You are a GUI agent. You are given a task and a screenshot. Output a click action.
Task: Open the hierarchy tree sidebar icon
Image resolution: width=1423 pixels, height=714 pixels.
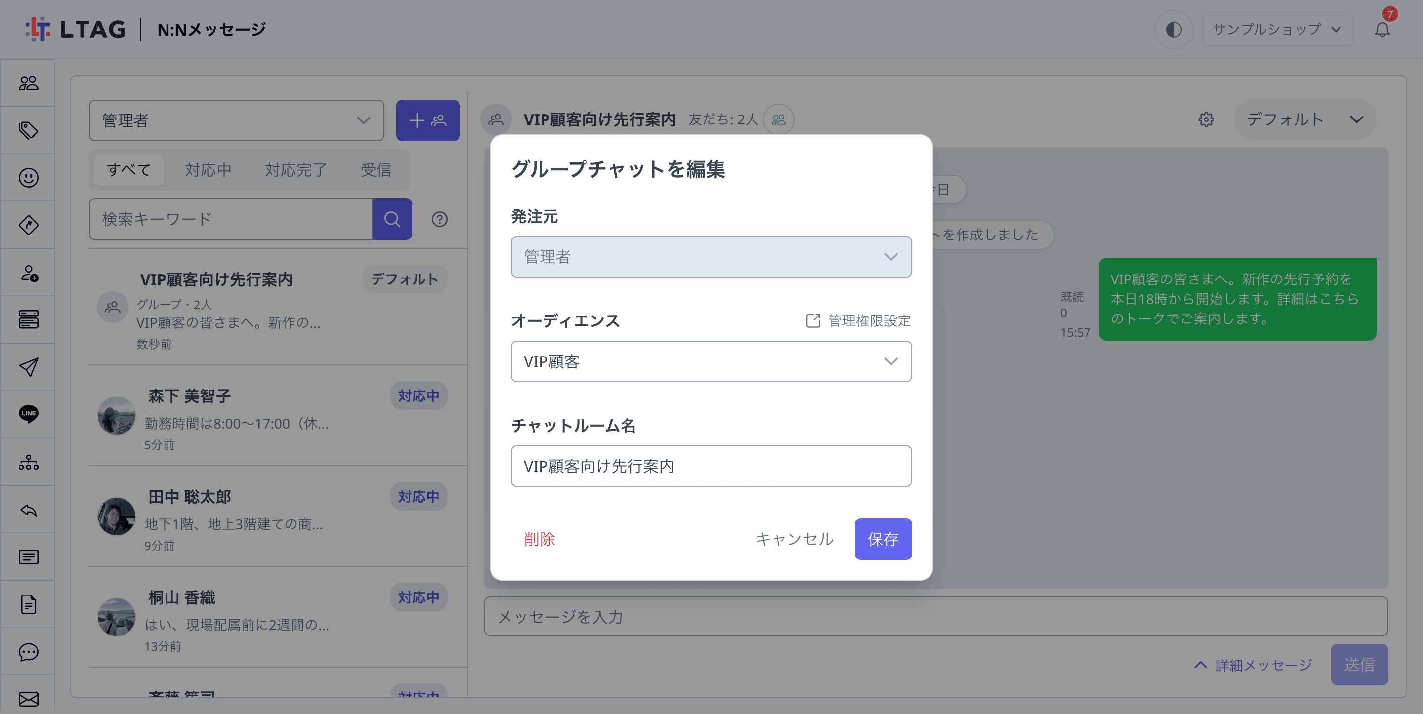pyautogui.click(x=28, y=462)
